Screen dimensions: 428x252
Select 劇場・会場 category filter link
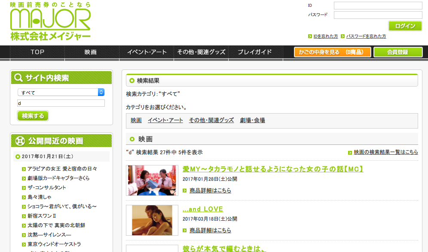[x=252, y=120]
